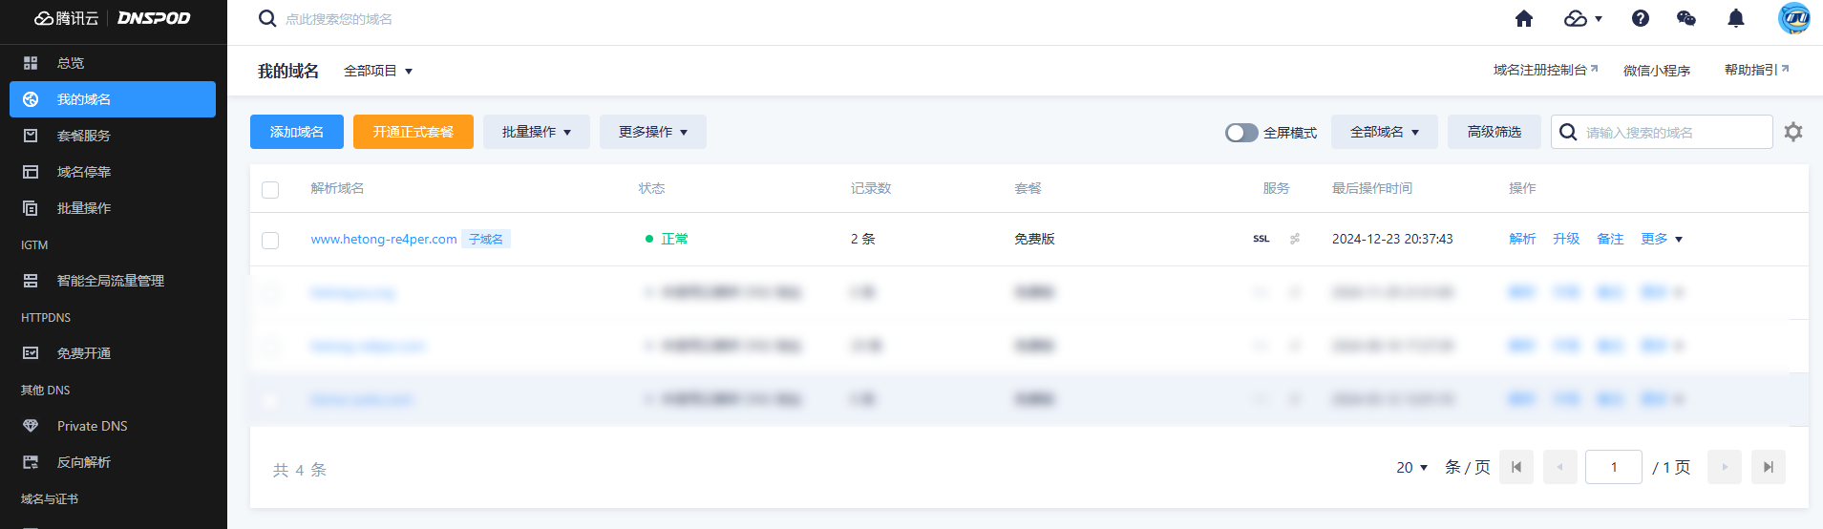Screen dimensions: 1823x529
Task: Open 套餐服务 in sidebar
Action: click(x=113, y=136)
